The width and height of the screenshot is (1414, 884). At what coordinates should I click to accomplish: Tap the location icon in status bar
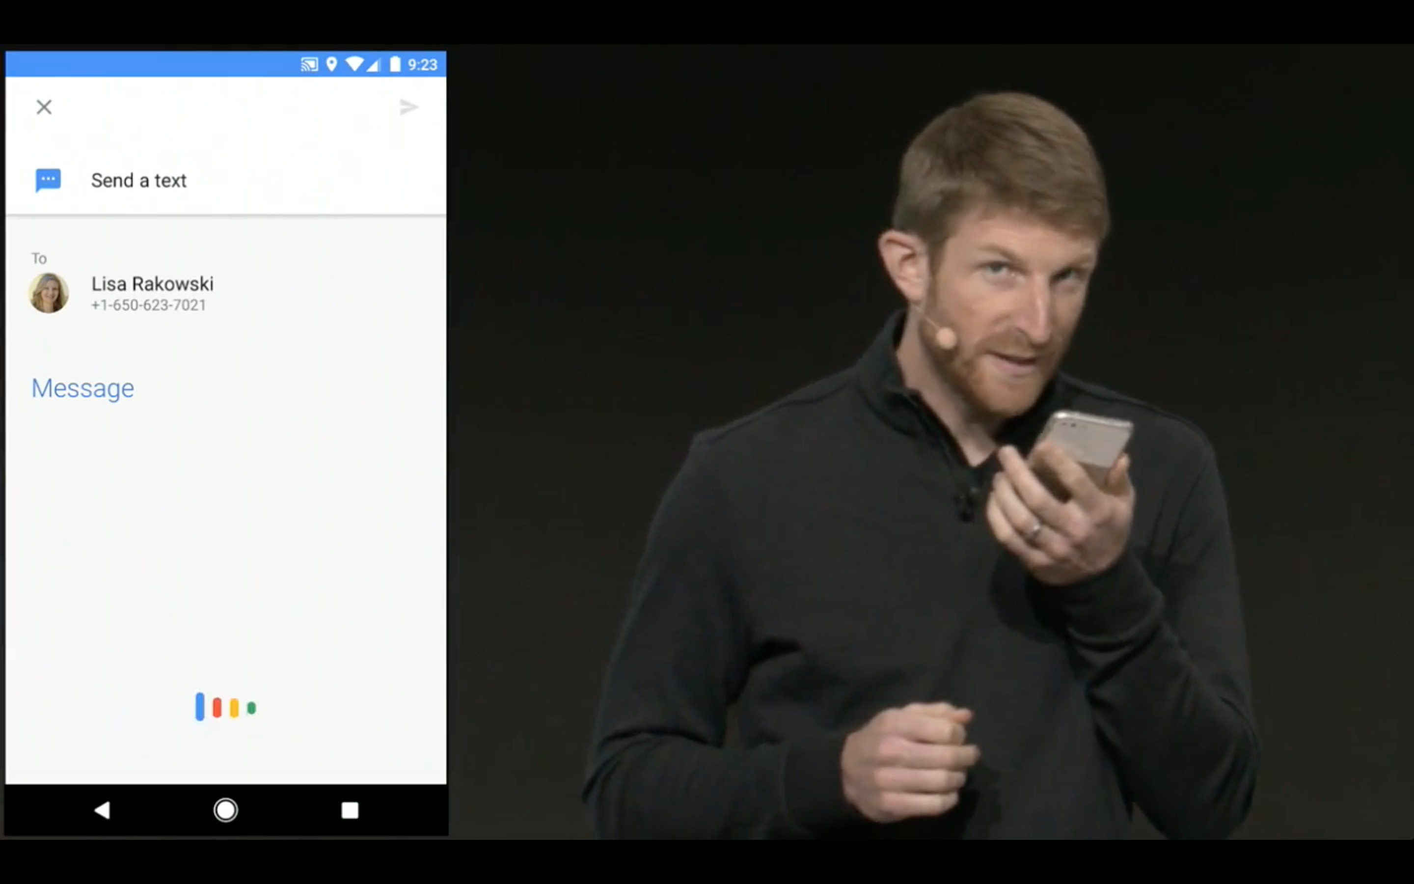pyautogui.click(x=332, y=64)
